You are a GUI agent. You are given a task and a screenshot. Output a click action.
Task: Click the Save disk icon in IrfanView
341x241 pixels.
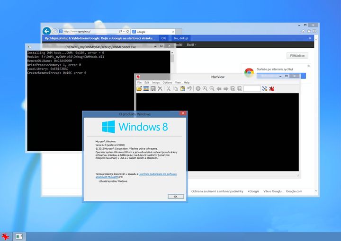click(x=153, y=88)
